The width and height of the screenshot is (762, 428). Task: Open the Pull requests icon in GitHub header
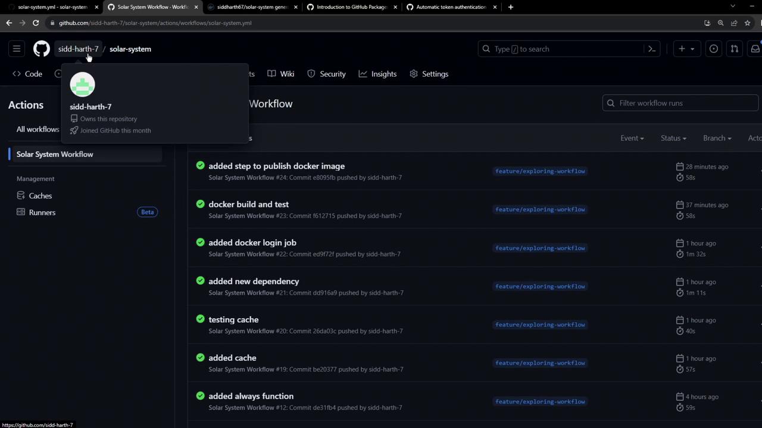(x=734, y=49)
